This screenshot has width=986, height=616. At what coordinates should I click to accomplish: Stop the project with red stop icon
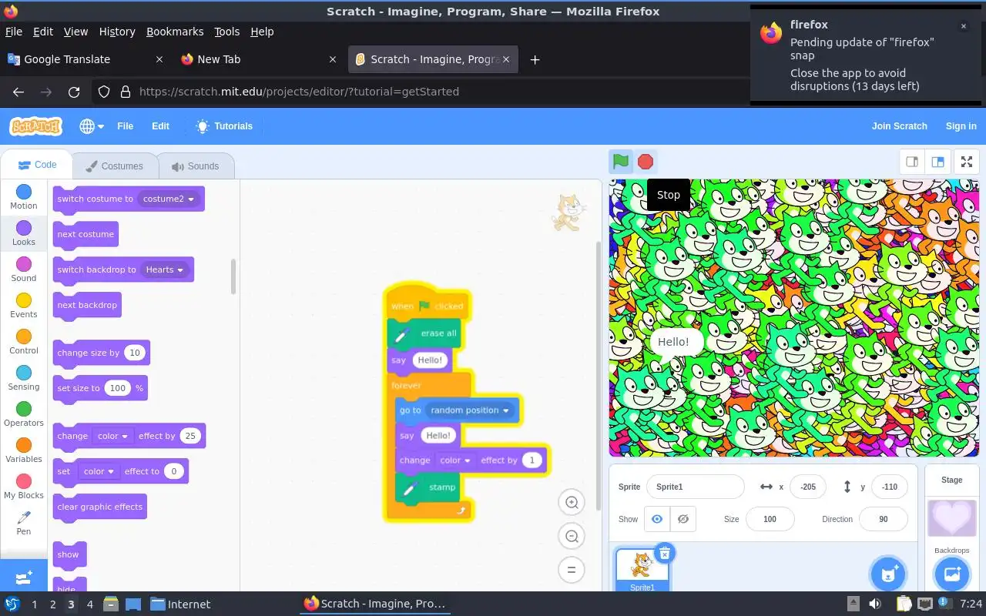click(x=646, y=162)
